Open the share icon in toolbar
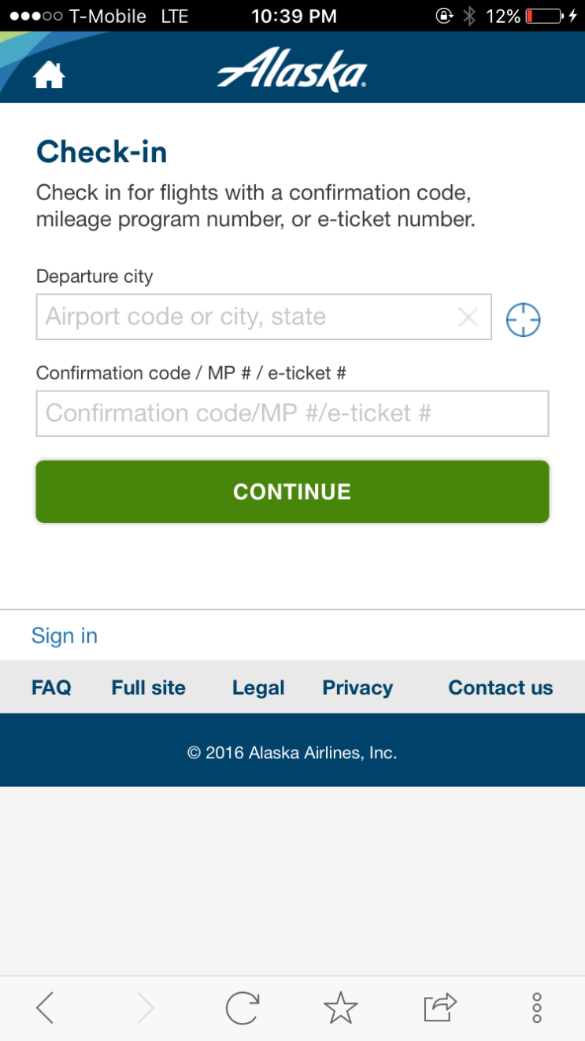The width and height of the screenshot is (585, 1041). tap(439, 1007)
